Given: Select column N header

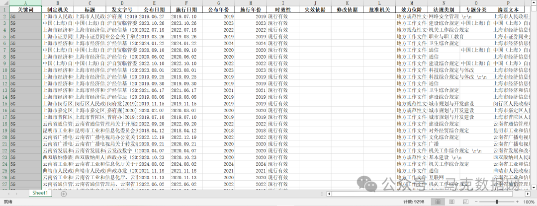Looking at the screenshot, I should pos(444,3).
